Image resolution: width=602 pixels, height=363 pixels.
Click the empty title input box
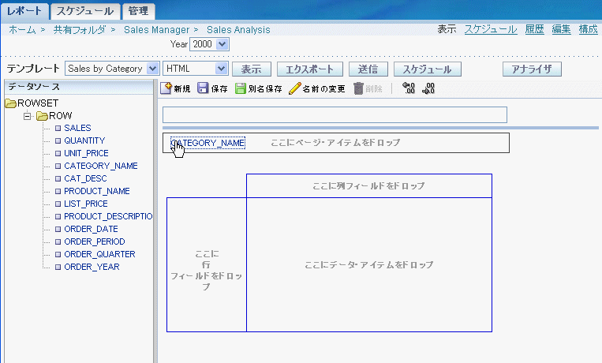point(335,115)
